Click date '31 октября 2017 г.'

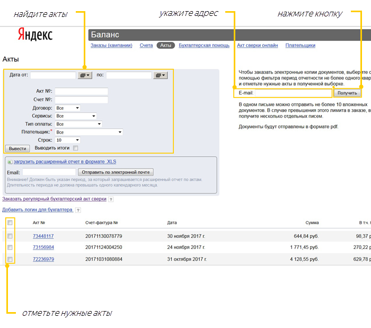coord(187,259)
